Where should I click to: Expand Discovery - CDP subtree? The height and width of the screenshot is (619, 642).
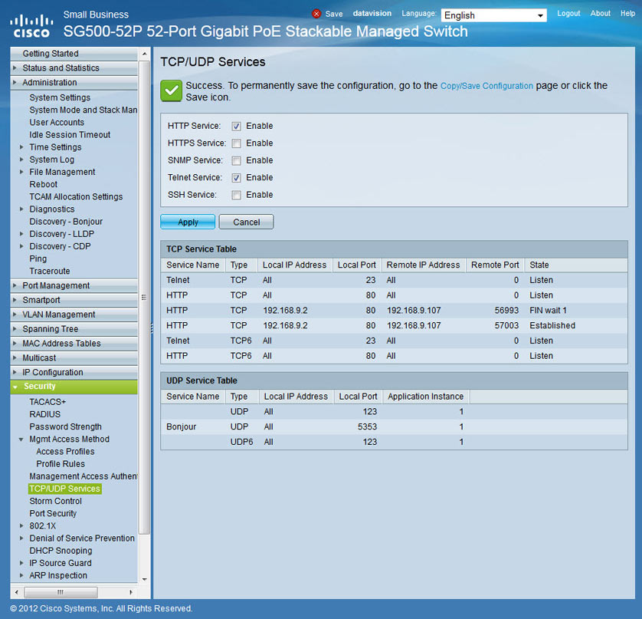pos(21,246)
